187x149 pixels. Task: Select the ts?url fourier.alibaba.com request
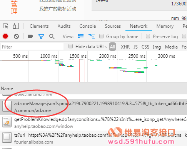click(93, 138)
